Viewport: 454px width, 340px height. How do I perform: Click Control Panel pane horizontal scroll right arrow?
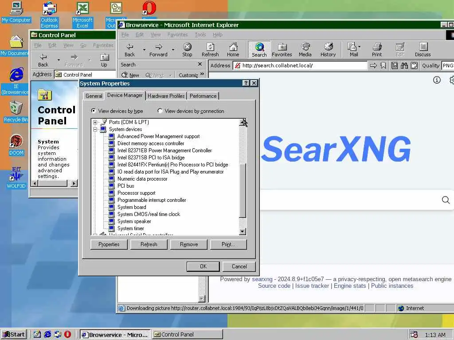pos(74,183)
